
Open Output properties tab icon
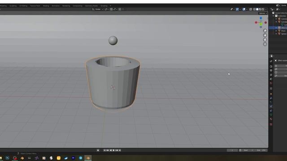(271, 71)
